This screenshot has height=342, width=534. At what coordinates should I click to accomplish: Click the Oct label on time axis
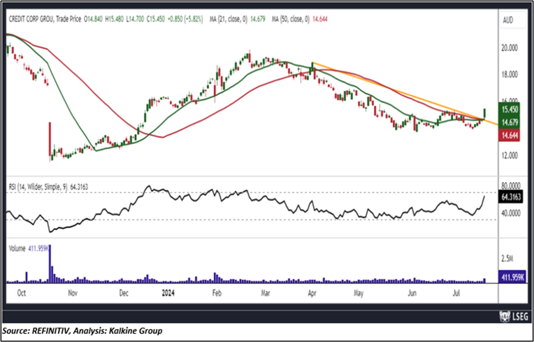pos(21,294)
